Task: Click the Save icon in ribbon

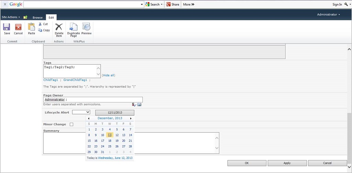Action: 7,27
